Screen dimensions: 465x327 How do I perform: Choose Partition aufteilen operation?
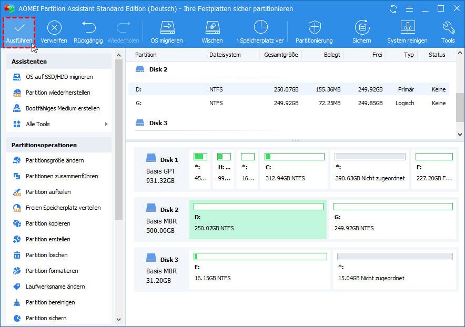click(x=59, y=192)
